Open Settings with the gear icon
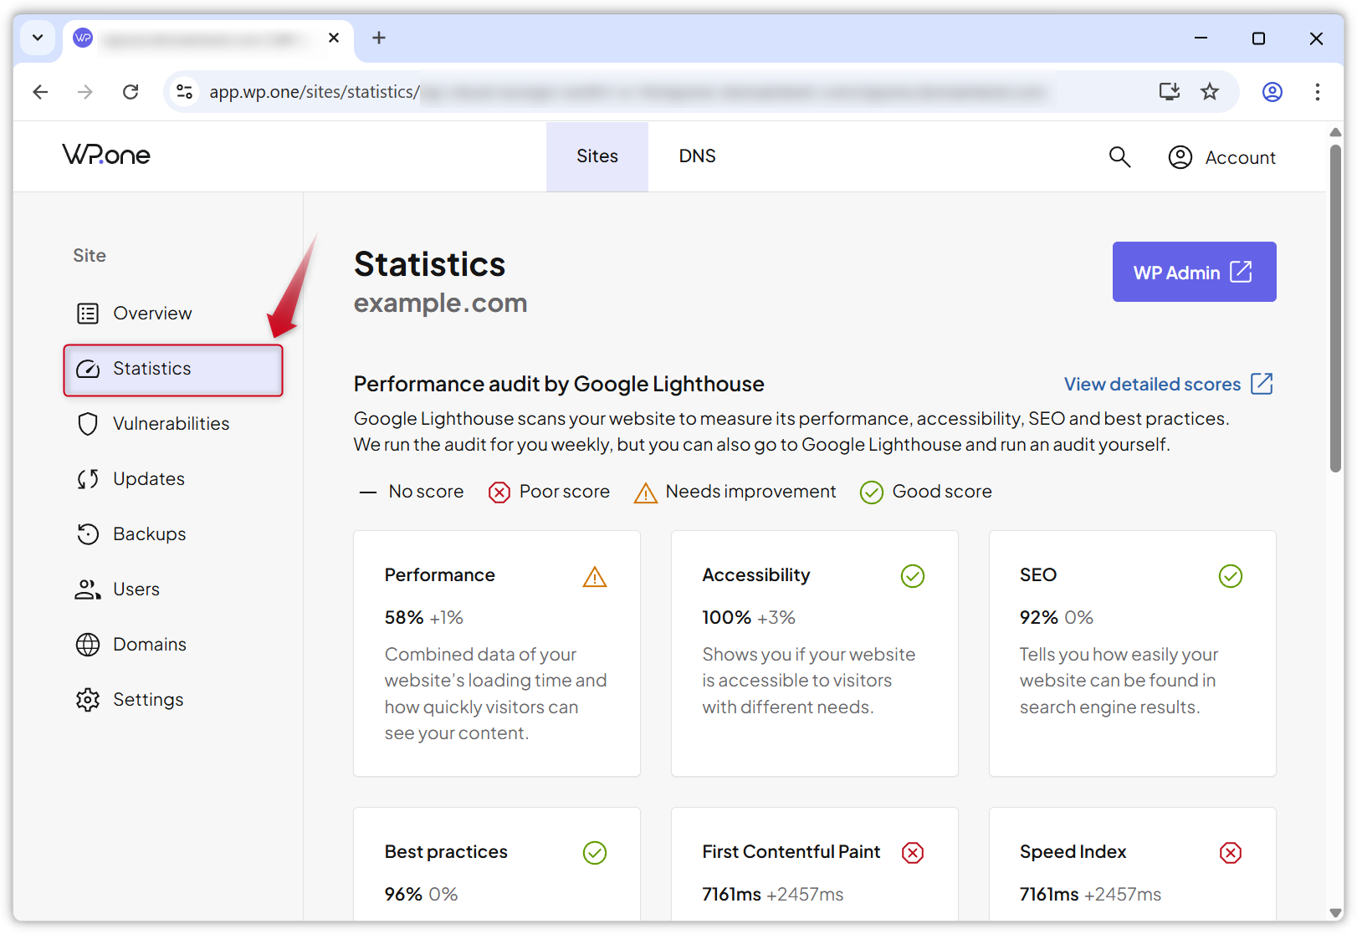1357x934 pixels. 89,699
